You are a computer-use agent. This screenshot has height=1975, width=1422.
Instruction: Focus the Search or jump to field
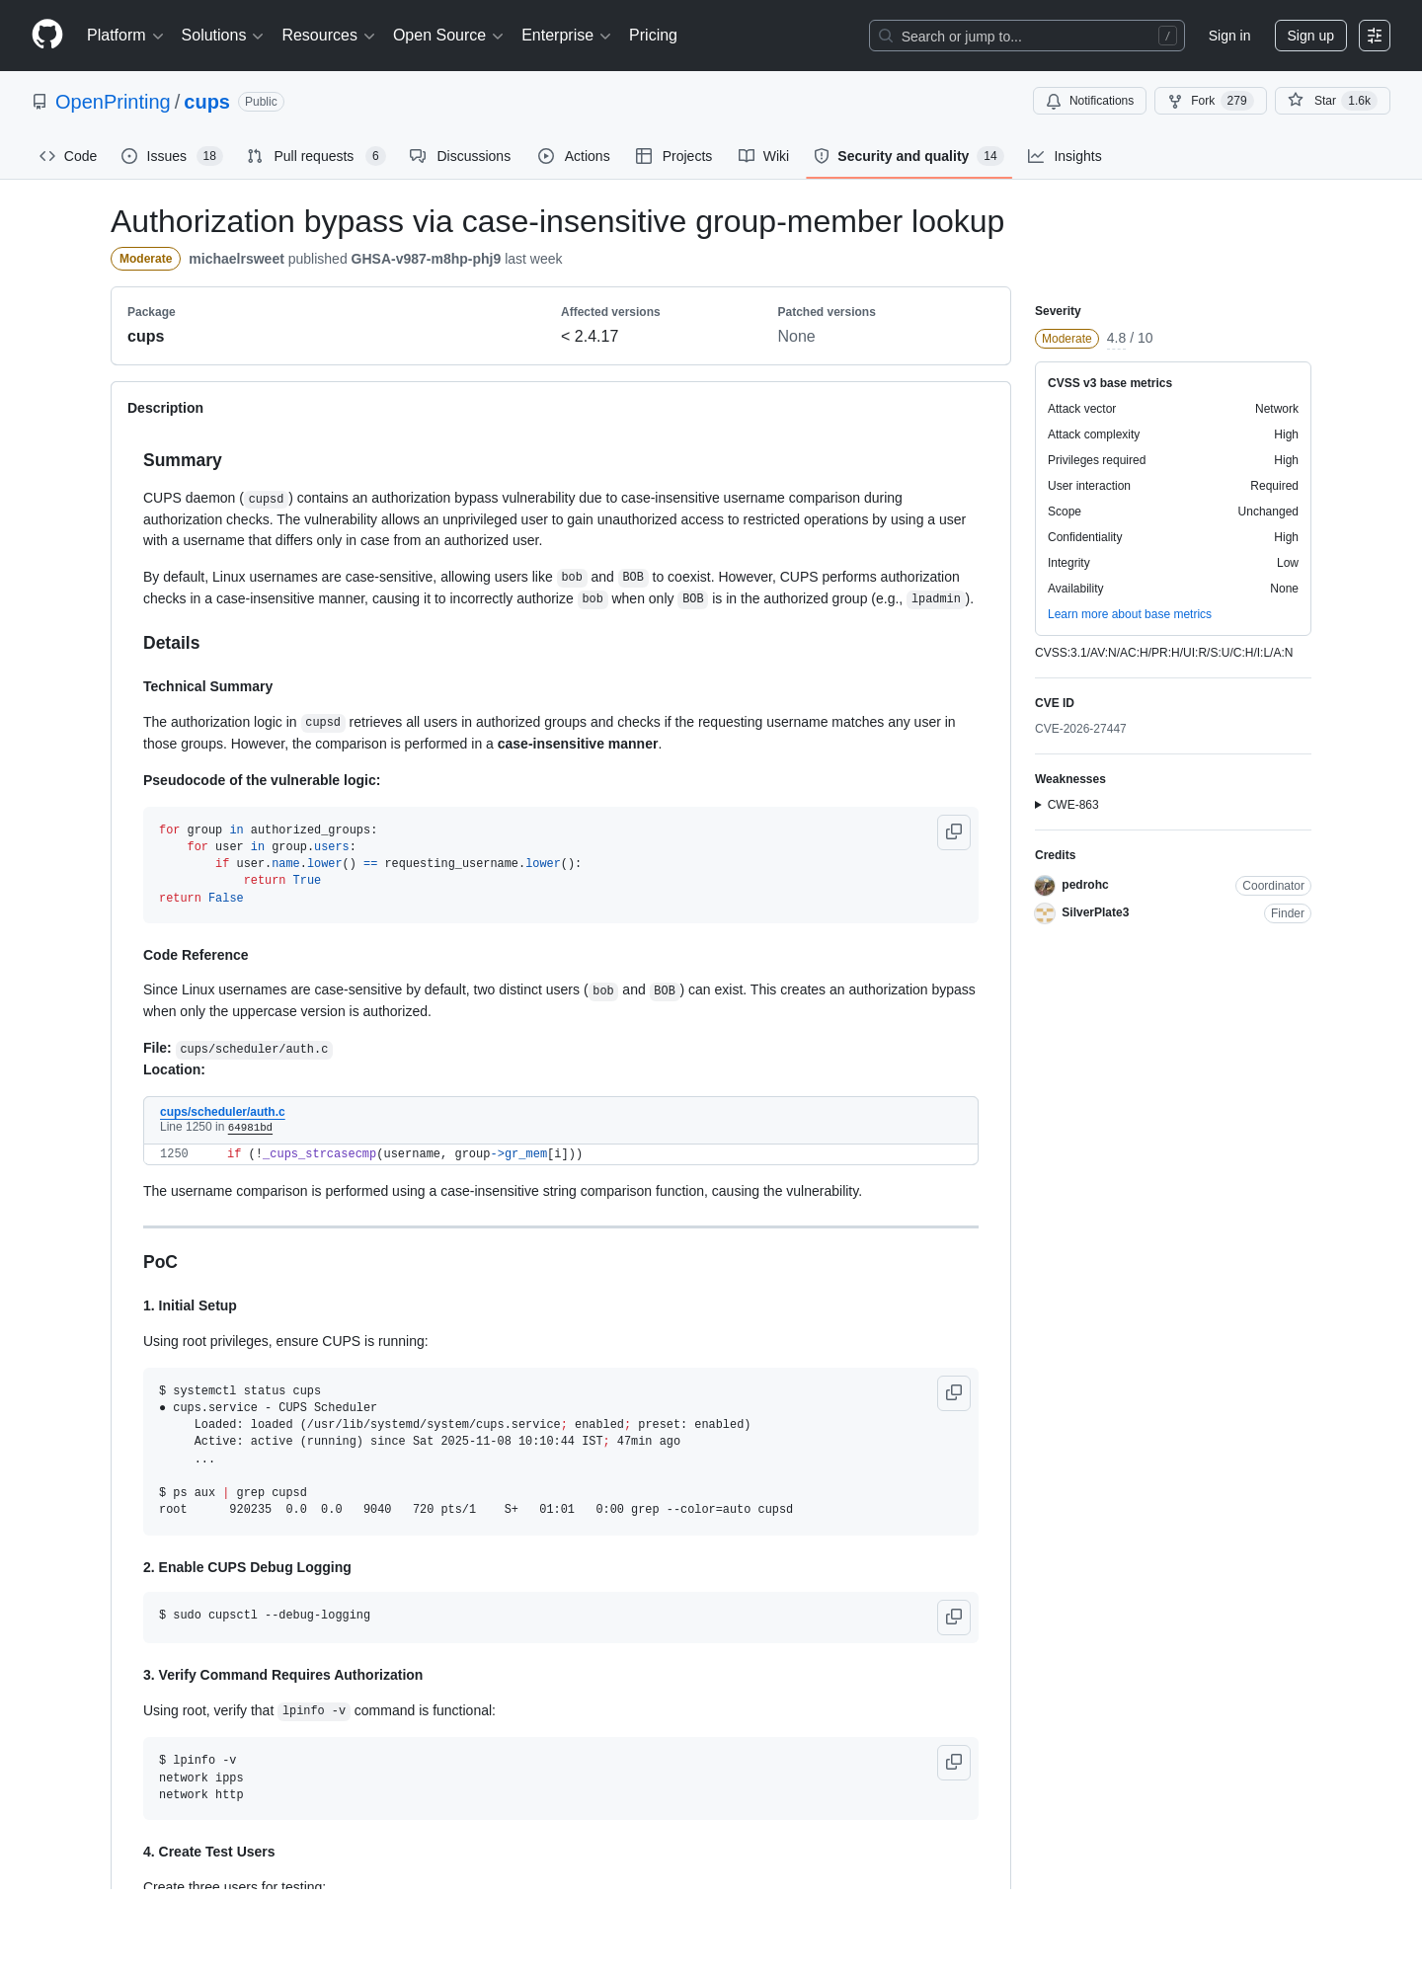click(x=1027, y=36)
